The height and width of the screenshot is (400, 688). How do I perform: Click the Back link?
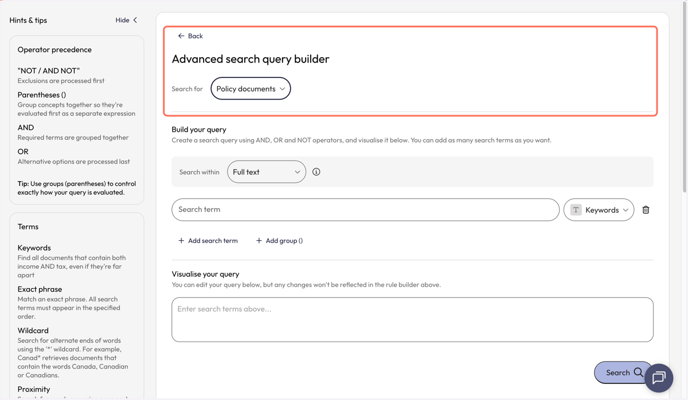tap(190, 36)
